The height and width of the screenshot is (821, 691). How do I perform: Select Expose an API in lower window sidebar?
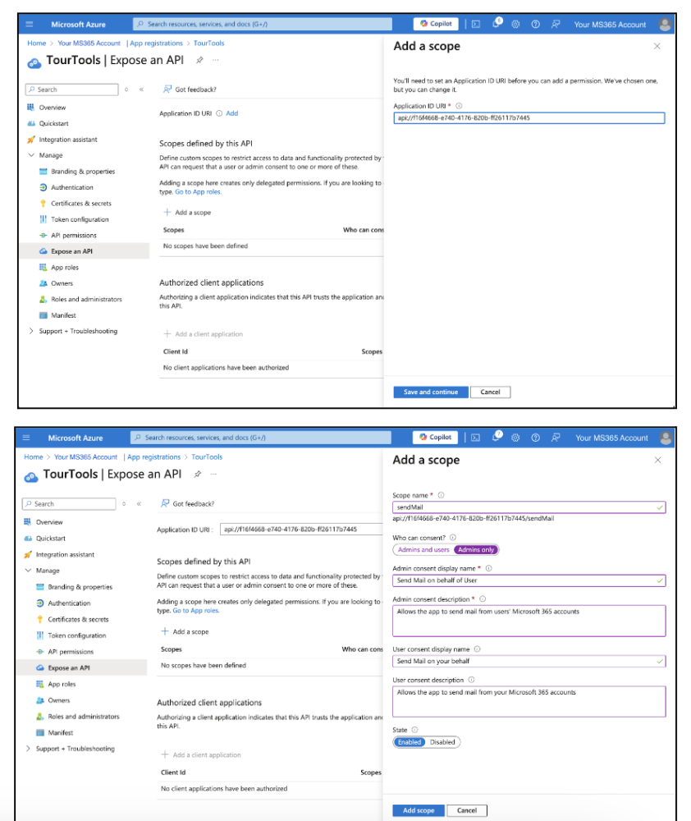(82, 668)
